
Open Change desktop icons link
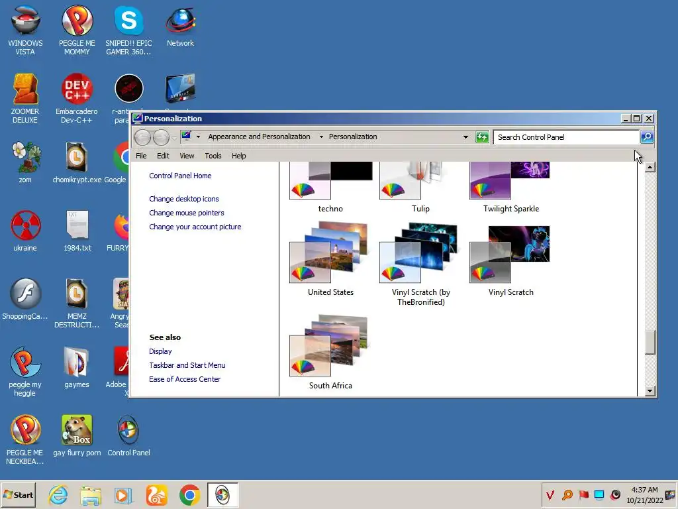tap(184, 199)
